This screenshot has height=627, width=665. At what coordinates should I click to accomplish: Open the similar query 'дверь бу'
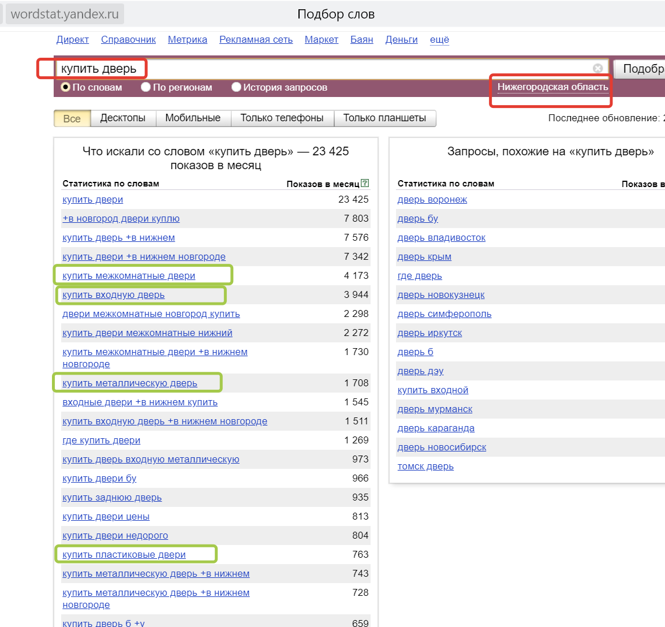[418, 218]
